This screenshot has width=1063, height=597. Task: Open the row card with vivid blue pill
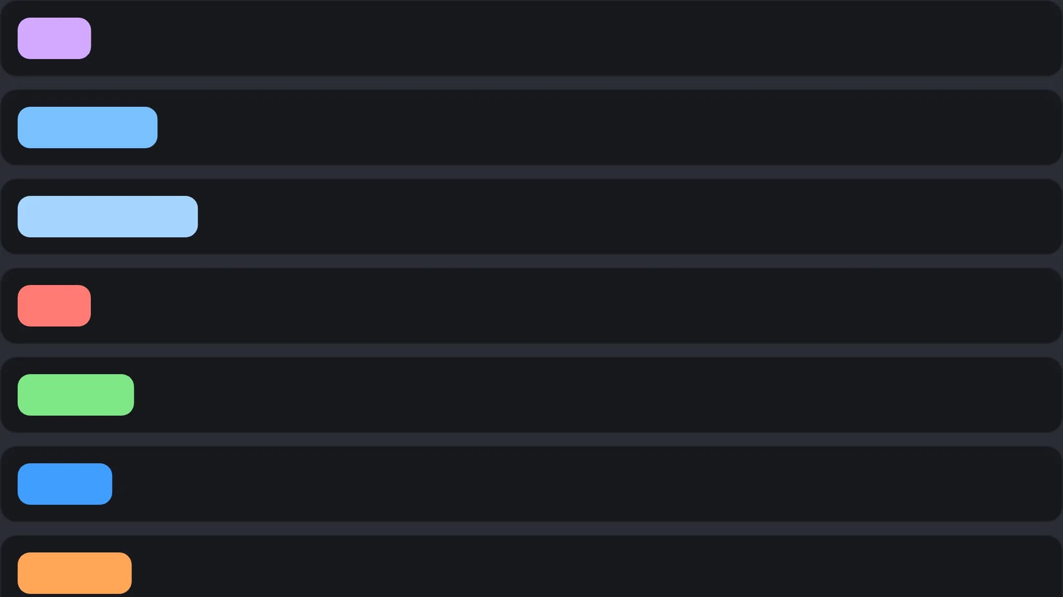point(531,484)
